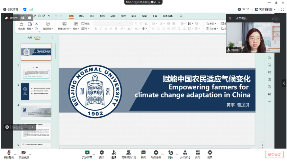Open the chat panel

tap(143, 154)
